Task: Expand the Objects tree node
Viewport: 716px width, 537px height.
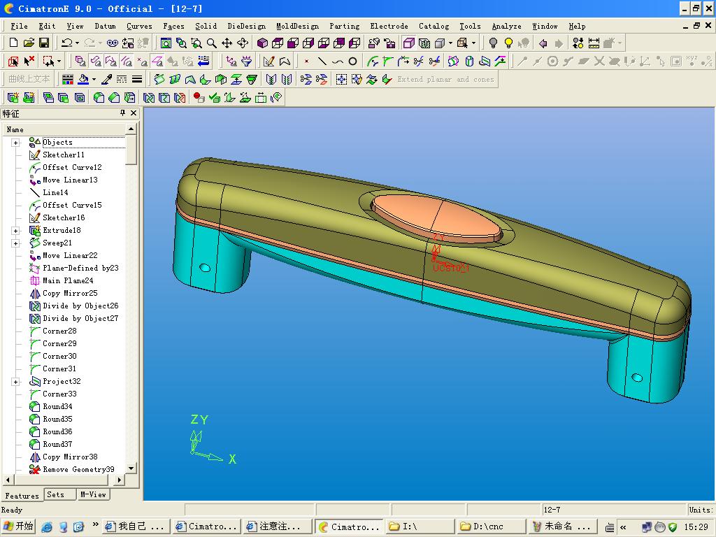Action: 16,143
